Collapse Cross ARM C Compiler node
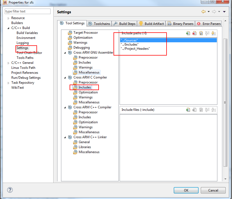The height and width of the screenshot is (199, 232). (x=65, y=78)
